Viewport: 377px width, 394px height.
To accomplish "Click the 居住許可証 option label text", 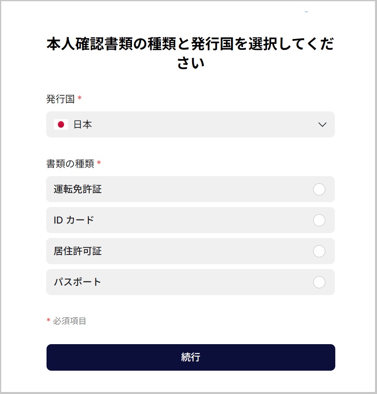I will pos(78,251).
